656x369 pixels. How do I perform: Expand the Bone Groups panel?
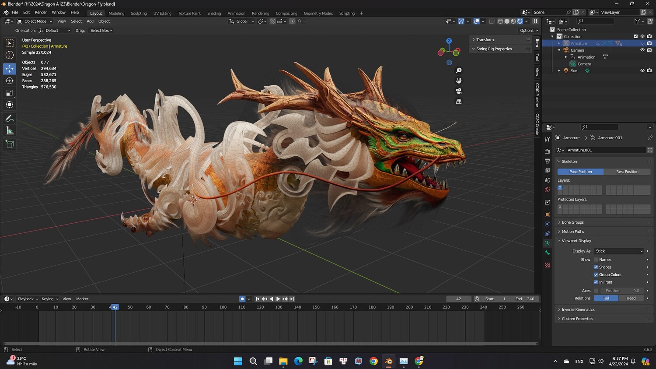(x=572, y=222)
